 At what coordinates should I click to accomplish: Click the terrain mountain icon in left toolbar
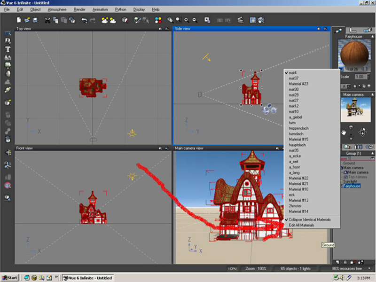pos(8,57)
